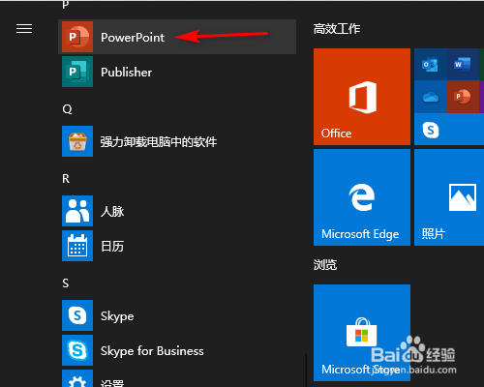Click the 浏览 group title
This screenshot has width=484, height=387.
pyautogui.click(x=325, y=265)
